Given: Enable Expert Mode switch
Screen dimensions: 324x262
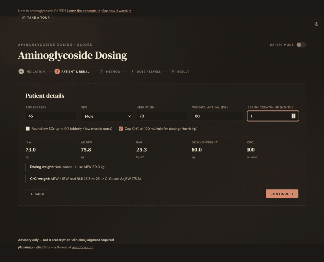Looking at the screenshot, I should 301,45.
